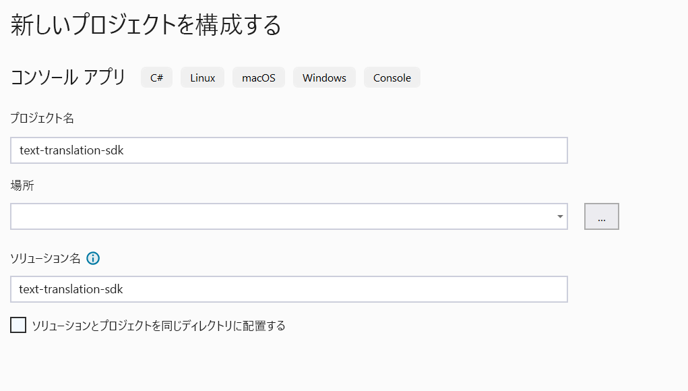
Task: Click the 新しいプロジェクトを構成する title
Action: 146,24
